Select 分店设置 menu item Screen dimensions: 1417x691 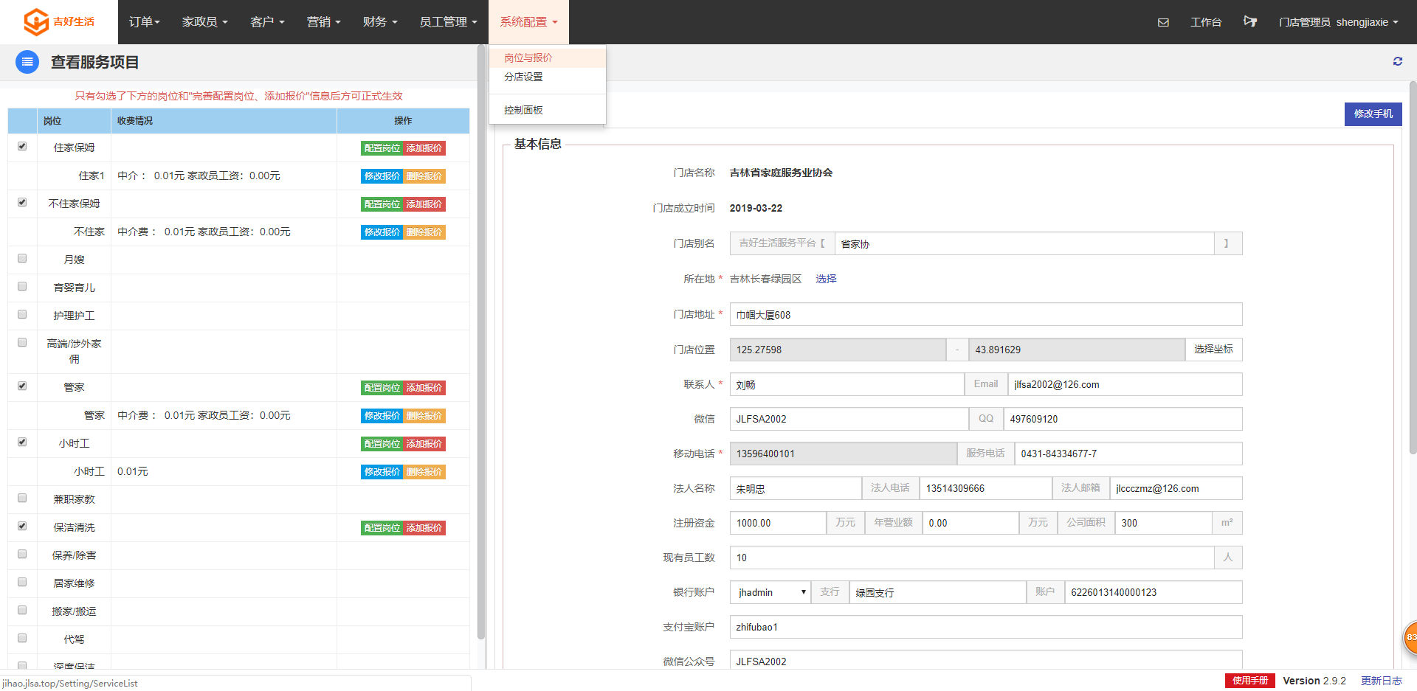(547, 77)
